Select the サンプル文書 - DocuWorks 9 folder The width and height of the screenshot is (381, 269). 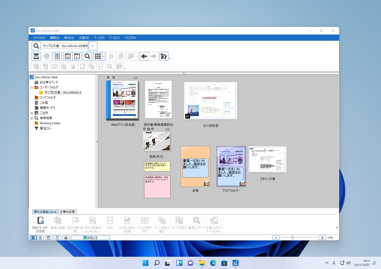(63, 93)
